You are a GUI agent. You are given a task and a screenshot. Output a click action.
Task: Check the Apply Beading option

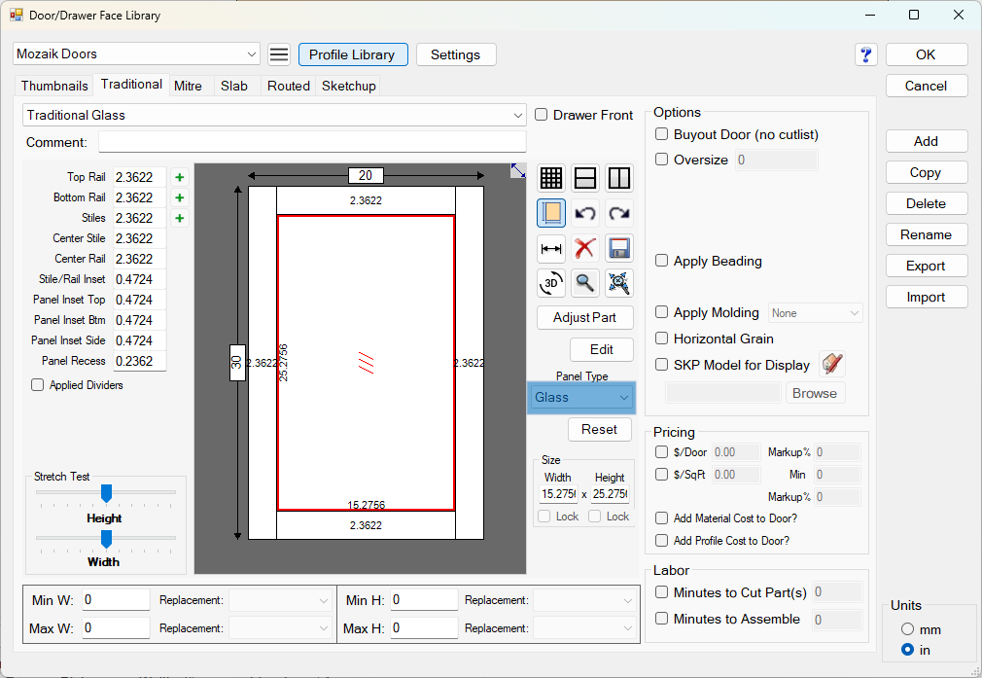(662, 261)
